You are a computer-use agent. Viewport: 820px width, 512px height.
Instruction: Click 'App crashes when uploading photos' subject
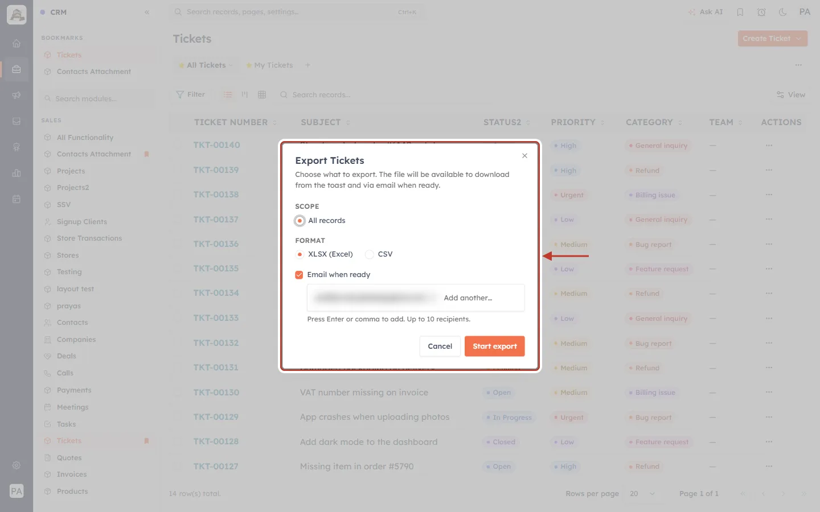pos(375,417)
